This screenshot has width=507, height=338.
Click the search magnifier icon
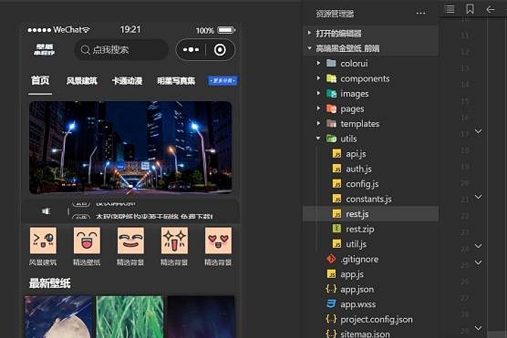point(85,50)
